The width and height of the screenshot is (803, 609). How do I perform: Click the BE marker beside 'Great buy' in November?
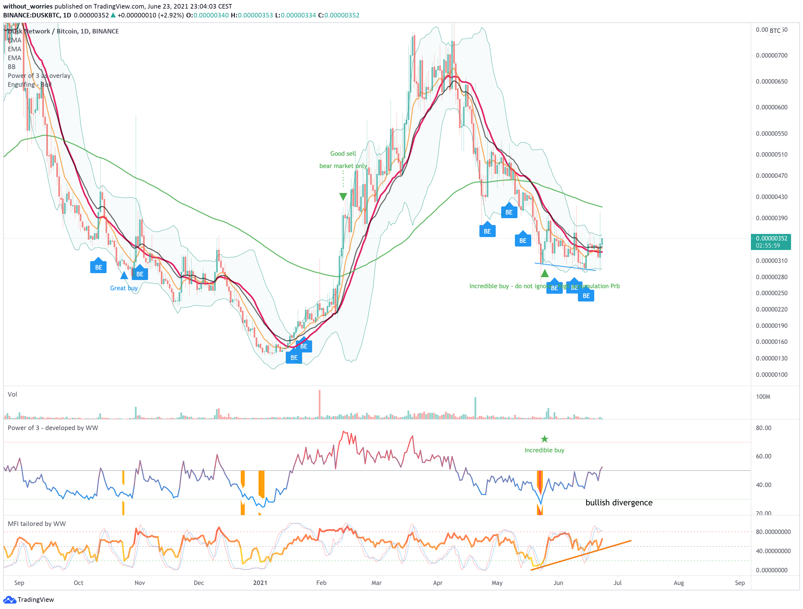(140, 273)
